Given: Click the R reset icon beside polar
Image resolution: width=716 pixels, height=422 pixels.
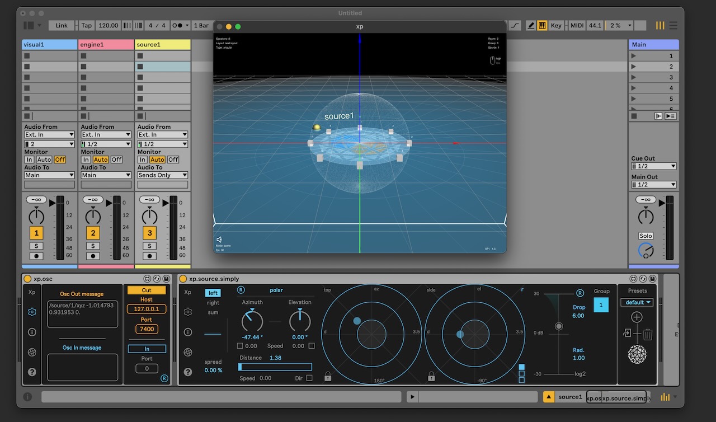Looking at the screenshot, I should click(x=241, y=290).
